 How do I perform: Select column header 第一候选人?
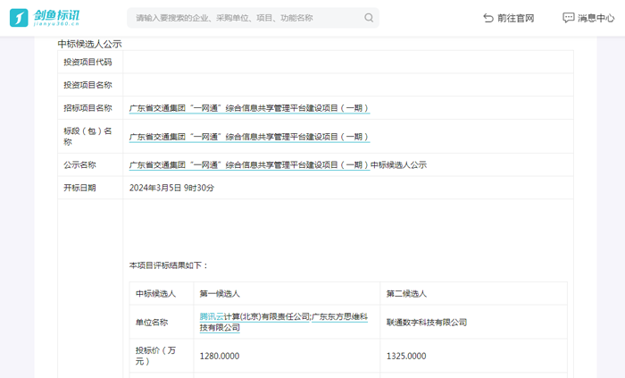(x=220, y=294)
